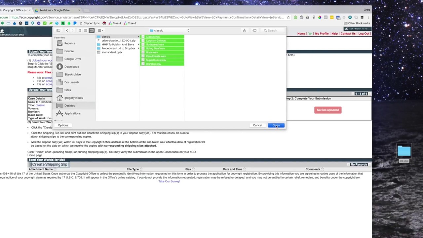423x238 pixels.
Task: Click the Tags icon in file dialog
Action: point(254,30)
